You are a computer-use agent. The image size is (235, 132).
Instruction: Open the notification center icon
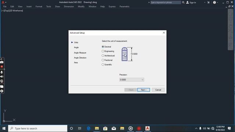pyautogui.click(x=229, y=128)
